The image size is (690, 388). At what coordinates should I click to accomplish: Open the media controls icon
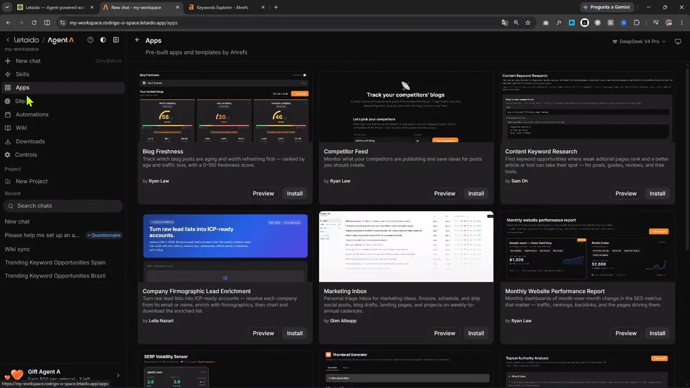pyautogui.click(x=656, y=23)
